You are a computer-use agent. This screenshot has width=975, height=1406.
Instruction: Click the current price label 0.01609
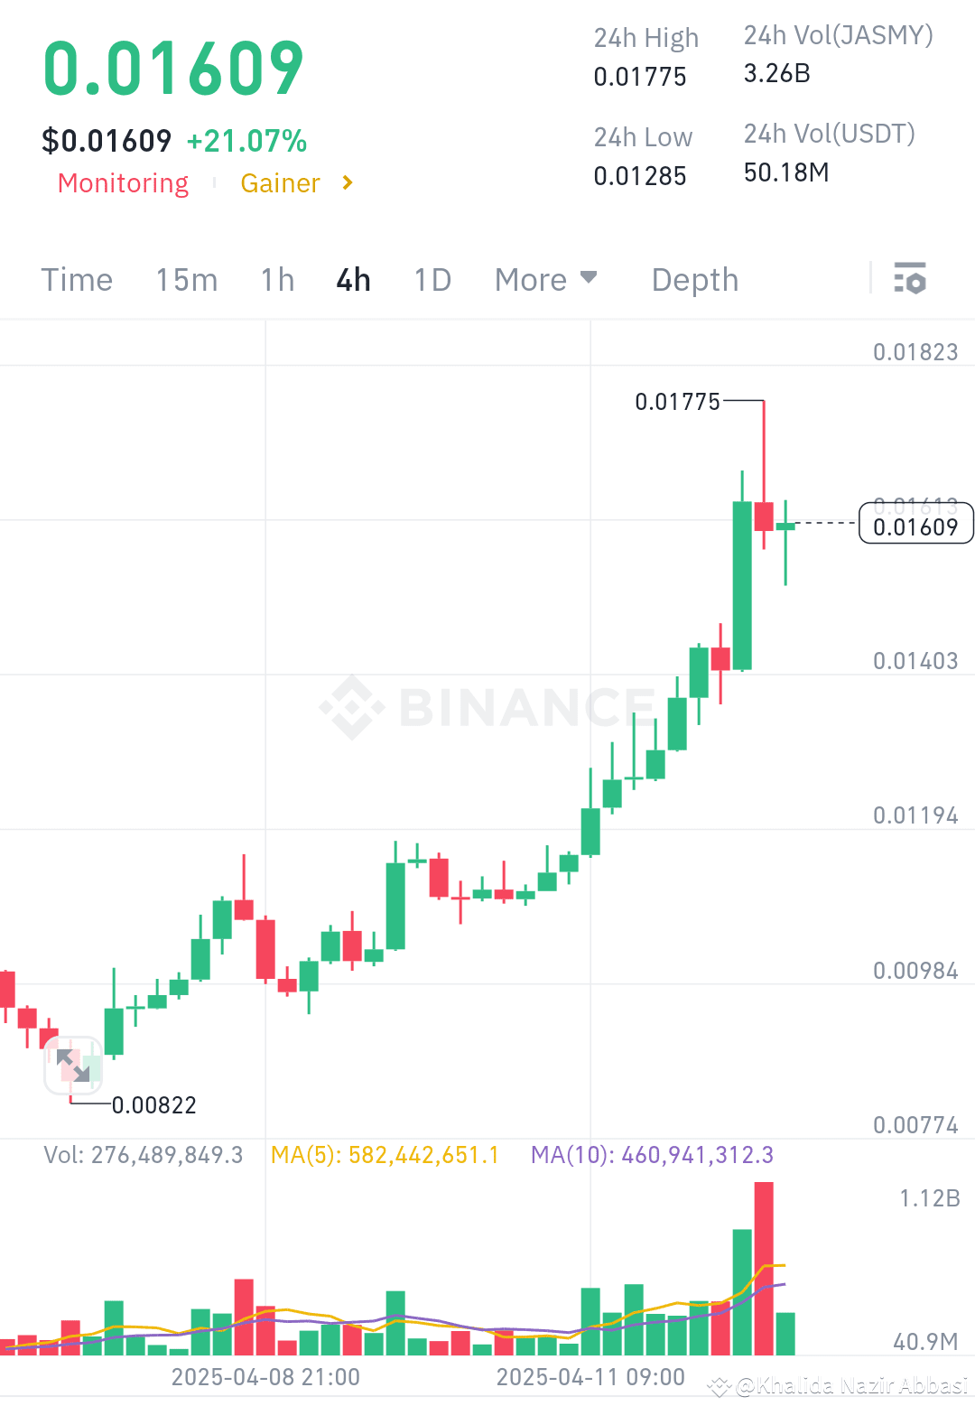[x=916, y=526]
